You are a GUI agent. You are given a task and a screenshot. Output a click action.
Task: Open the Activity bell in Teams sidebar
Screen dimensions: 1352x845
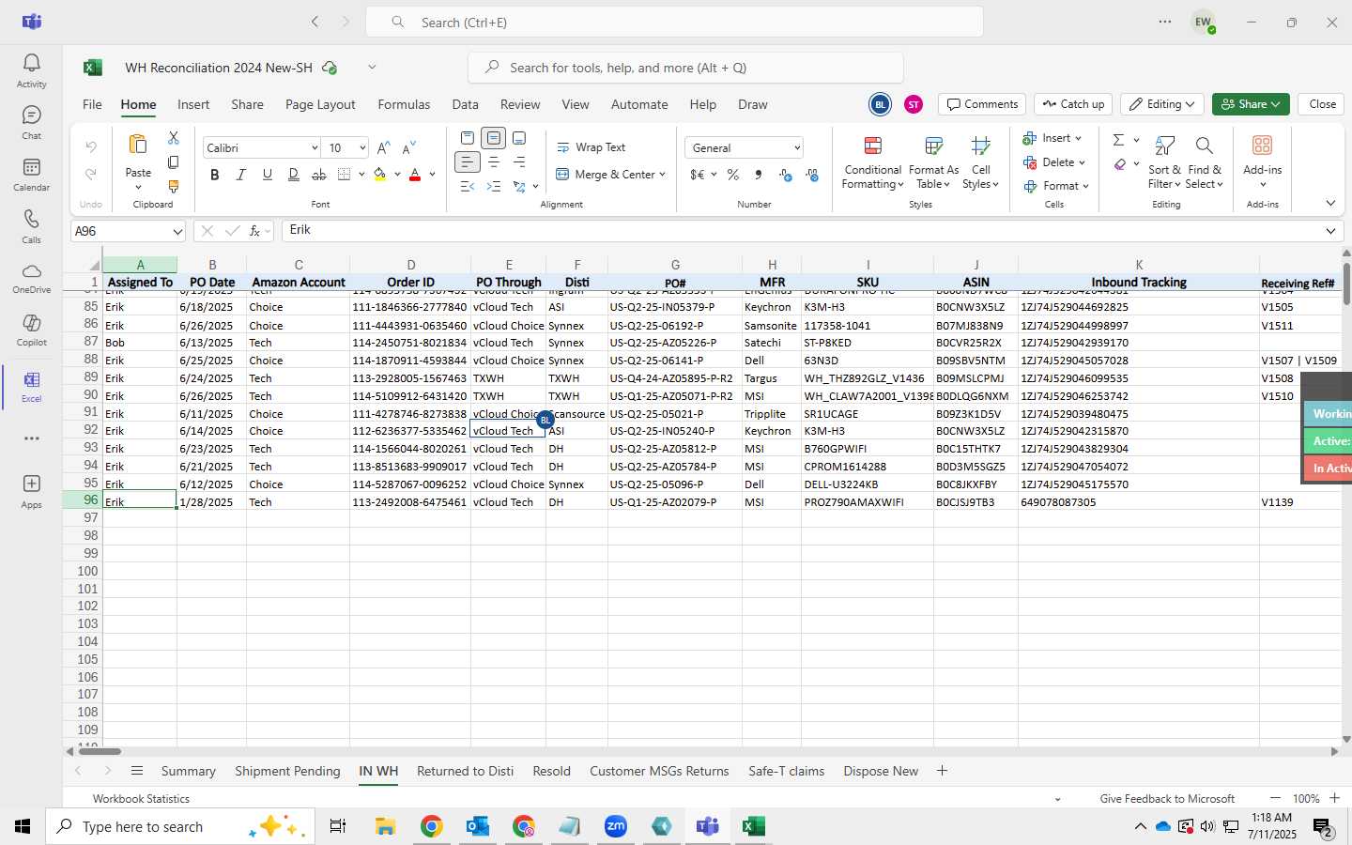[31, 70]
